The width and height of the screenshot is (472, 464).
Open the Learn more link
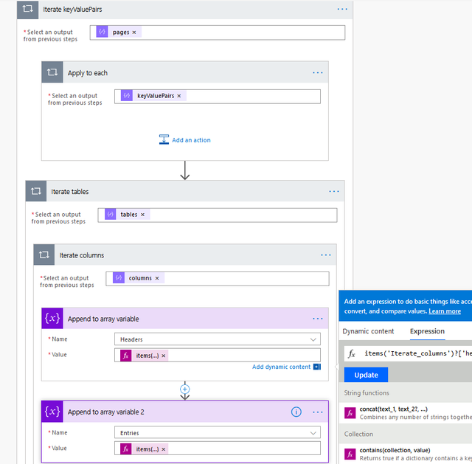[x=445, y=311]
